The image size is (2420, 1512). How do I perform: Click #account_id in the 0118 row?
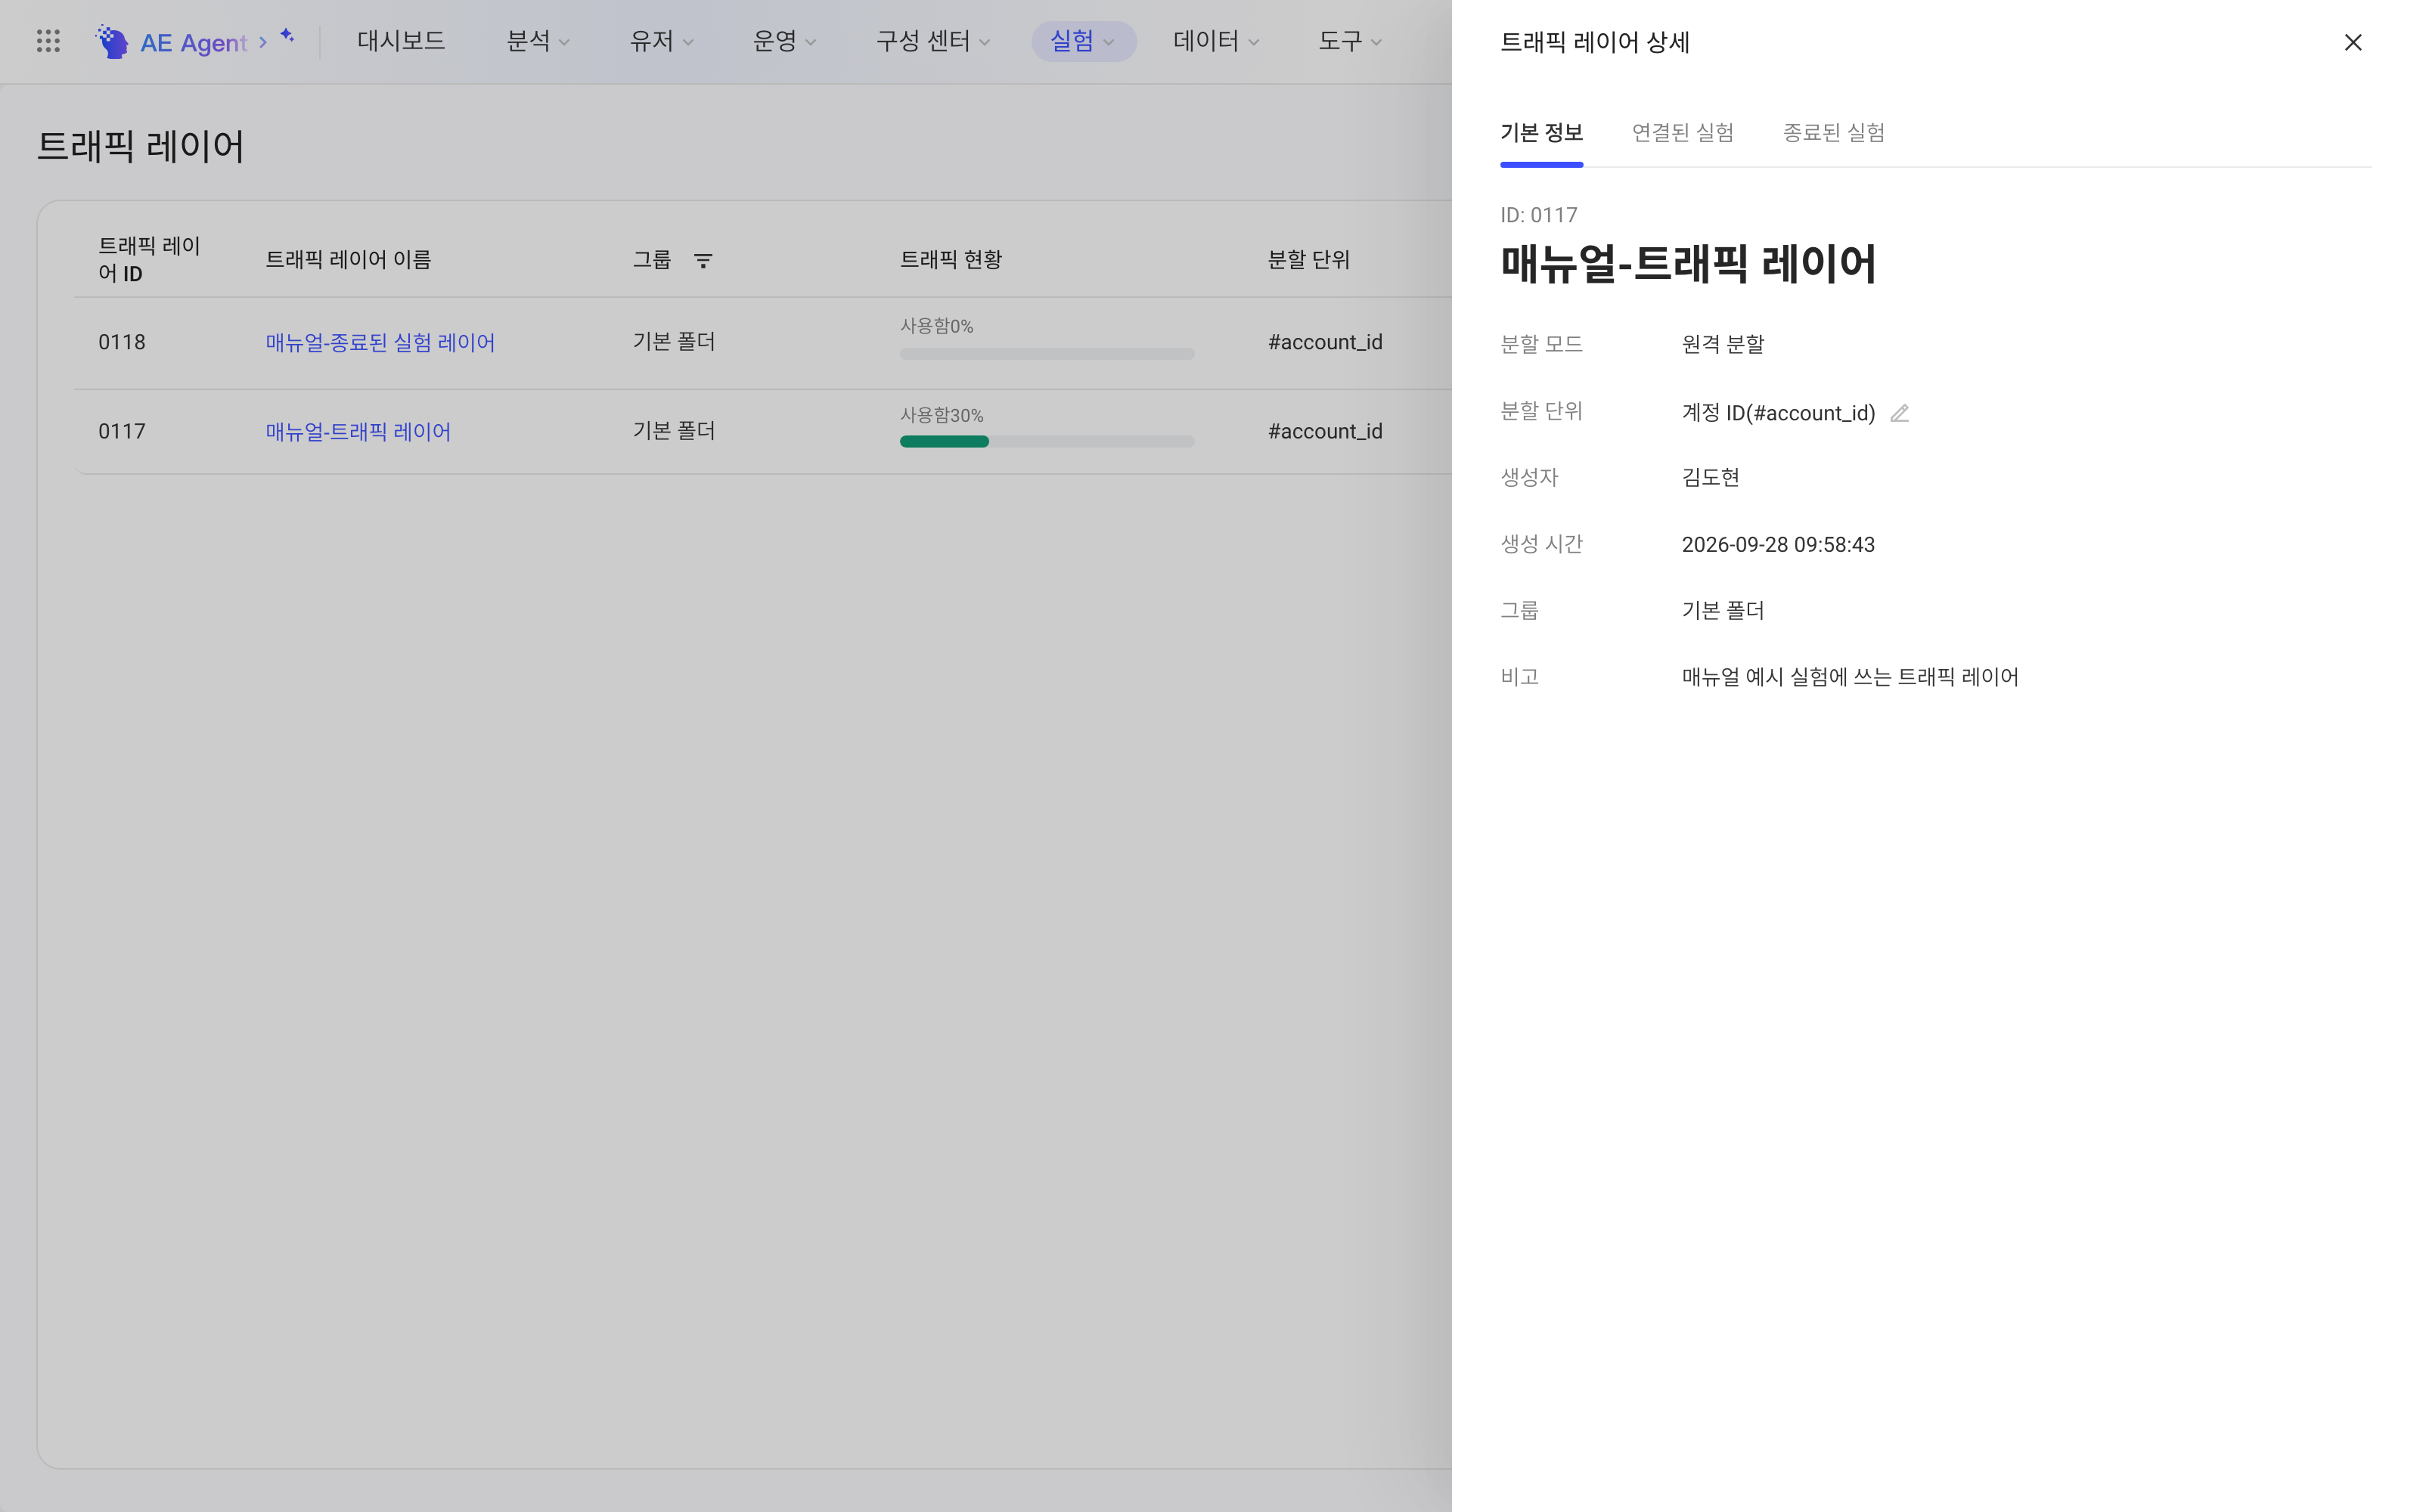[x=1325, y=342]
